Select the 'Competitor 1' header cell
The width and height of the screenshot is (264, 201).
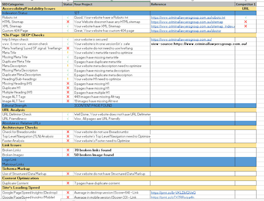(246, 4)
